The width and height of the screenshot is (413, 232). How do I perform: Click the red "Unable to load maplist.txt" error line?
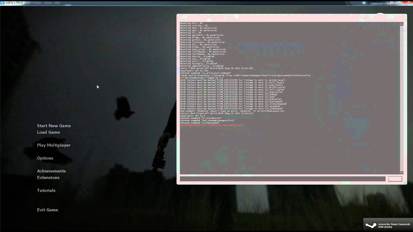211,125
